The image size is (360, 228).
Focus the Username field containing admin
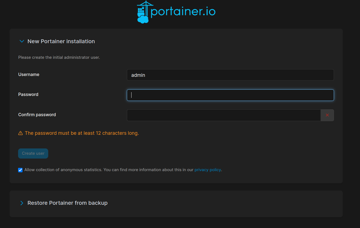coord(230,75)
